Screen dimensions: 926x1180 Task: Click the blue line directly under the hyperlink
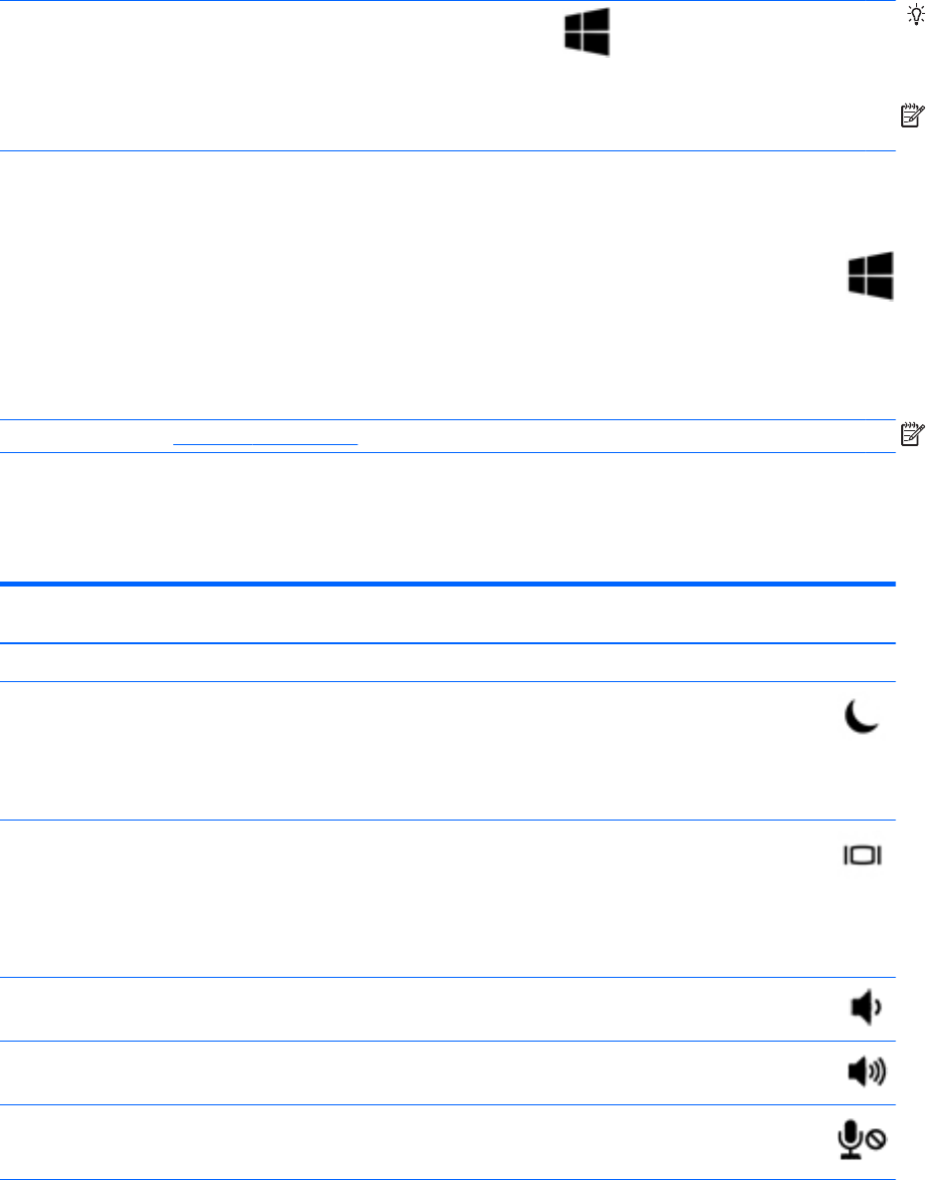point(448,453)
